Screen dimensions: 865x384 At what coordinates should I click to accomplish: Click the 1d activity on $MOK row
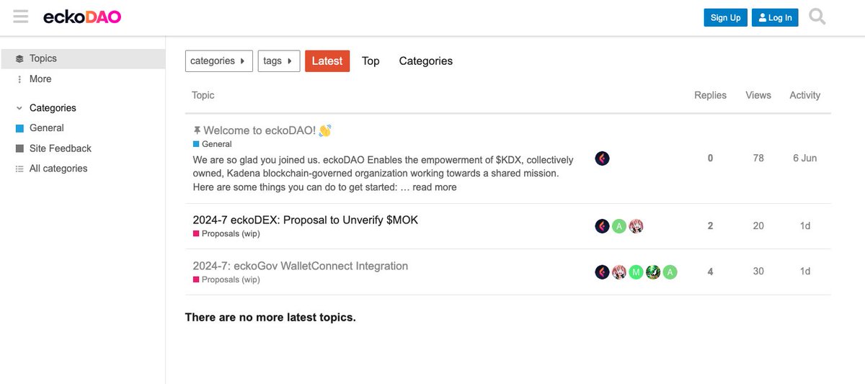[805, 226]
